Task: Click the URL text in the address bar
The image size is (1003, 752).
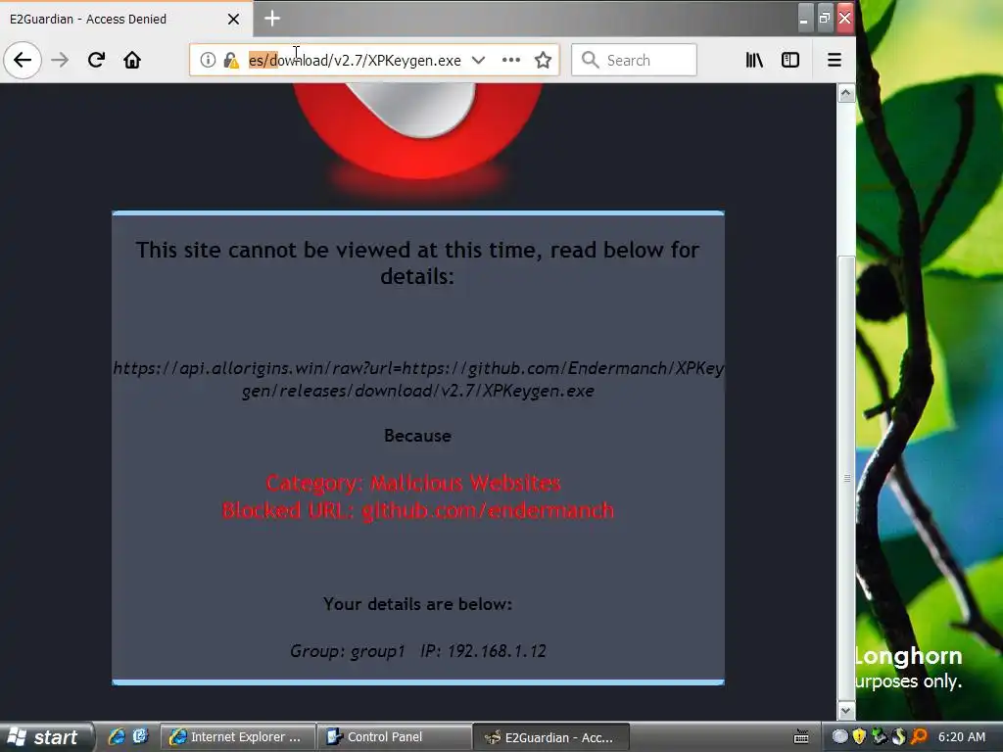Action: click(x=355, y=60)
